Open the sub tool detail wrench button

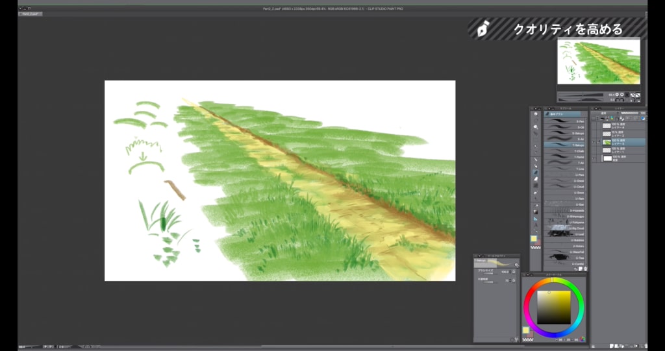pos(516,265)
